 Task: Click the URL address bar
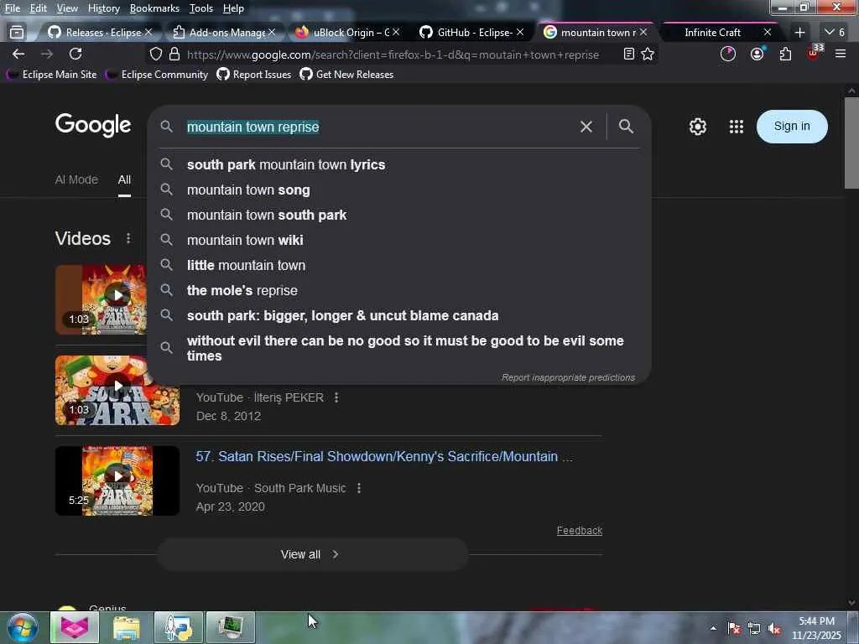point(392,55)
